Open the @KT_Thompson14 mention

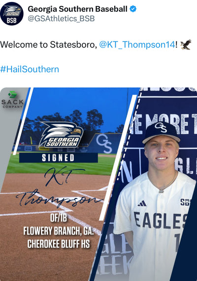pos(137,44)
